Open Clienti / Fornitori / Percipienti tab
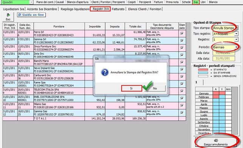Screen dimensions: 243x148 108,2
